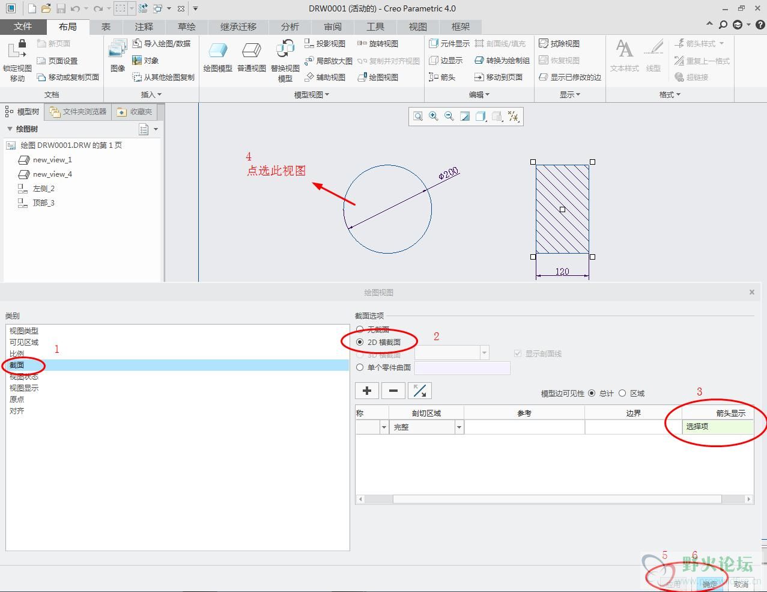Switch to the Sketch (草绘) tab
The image size is (767, 592).
click(187, 27)
